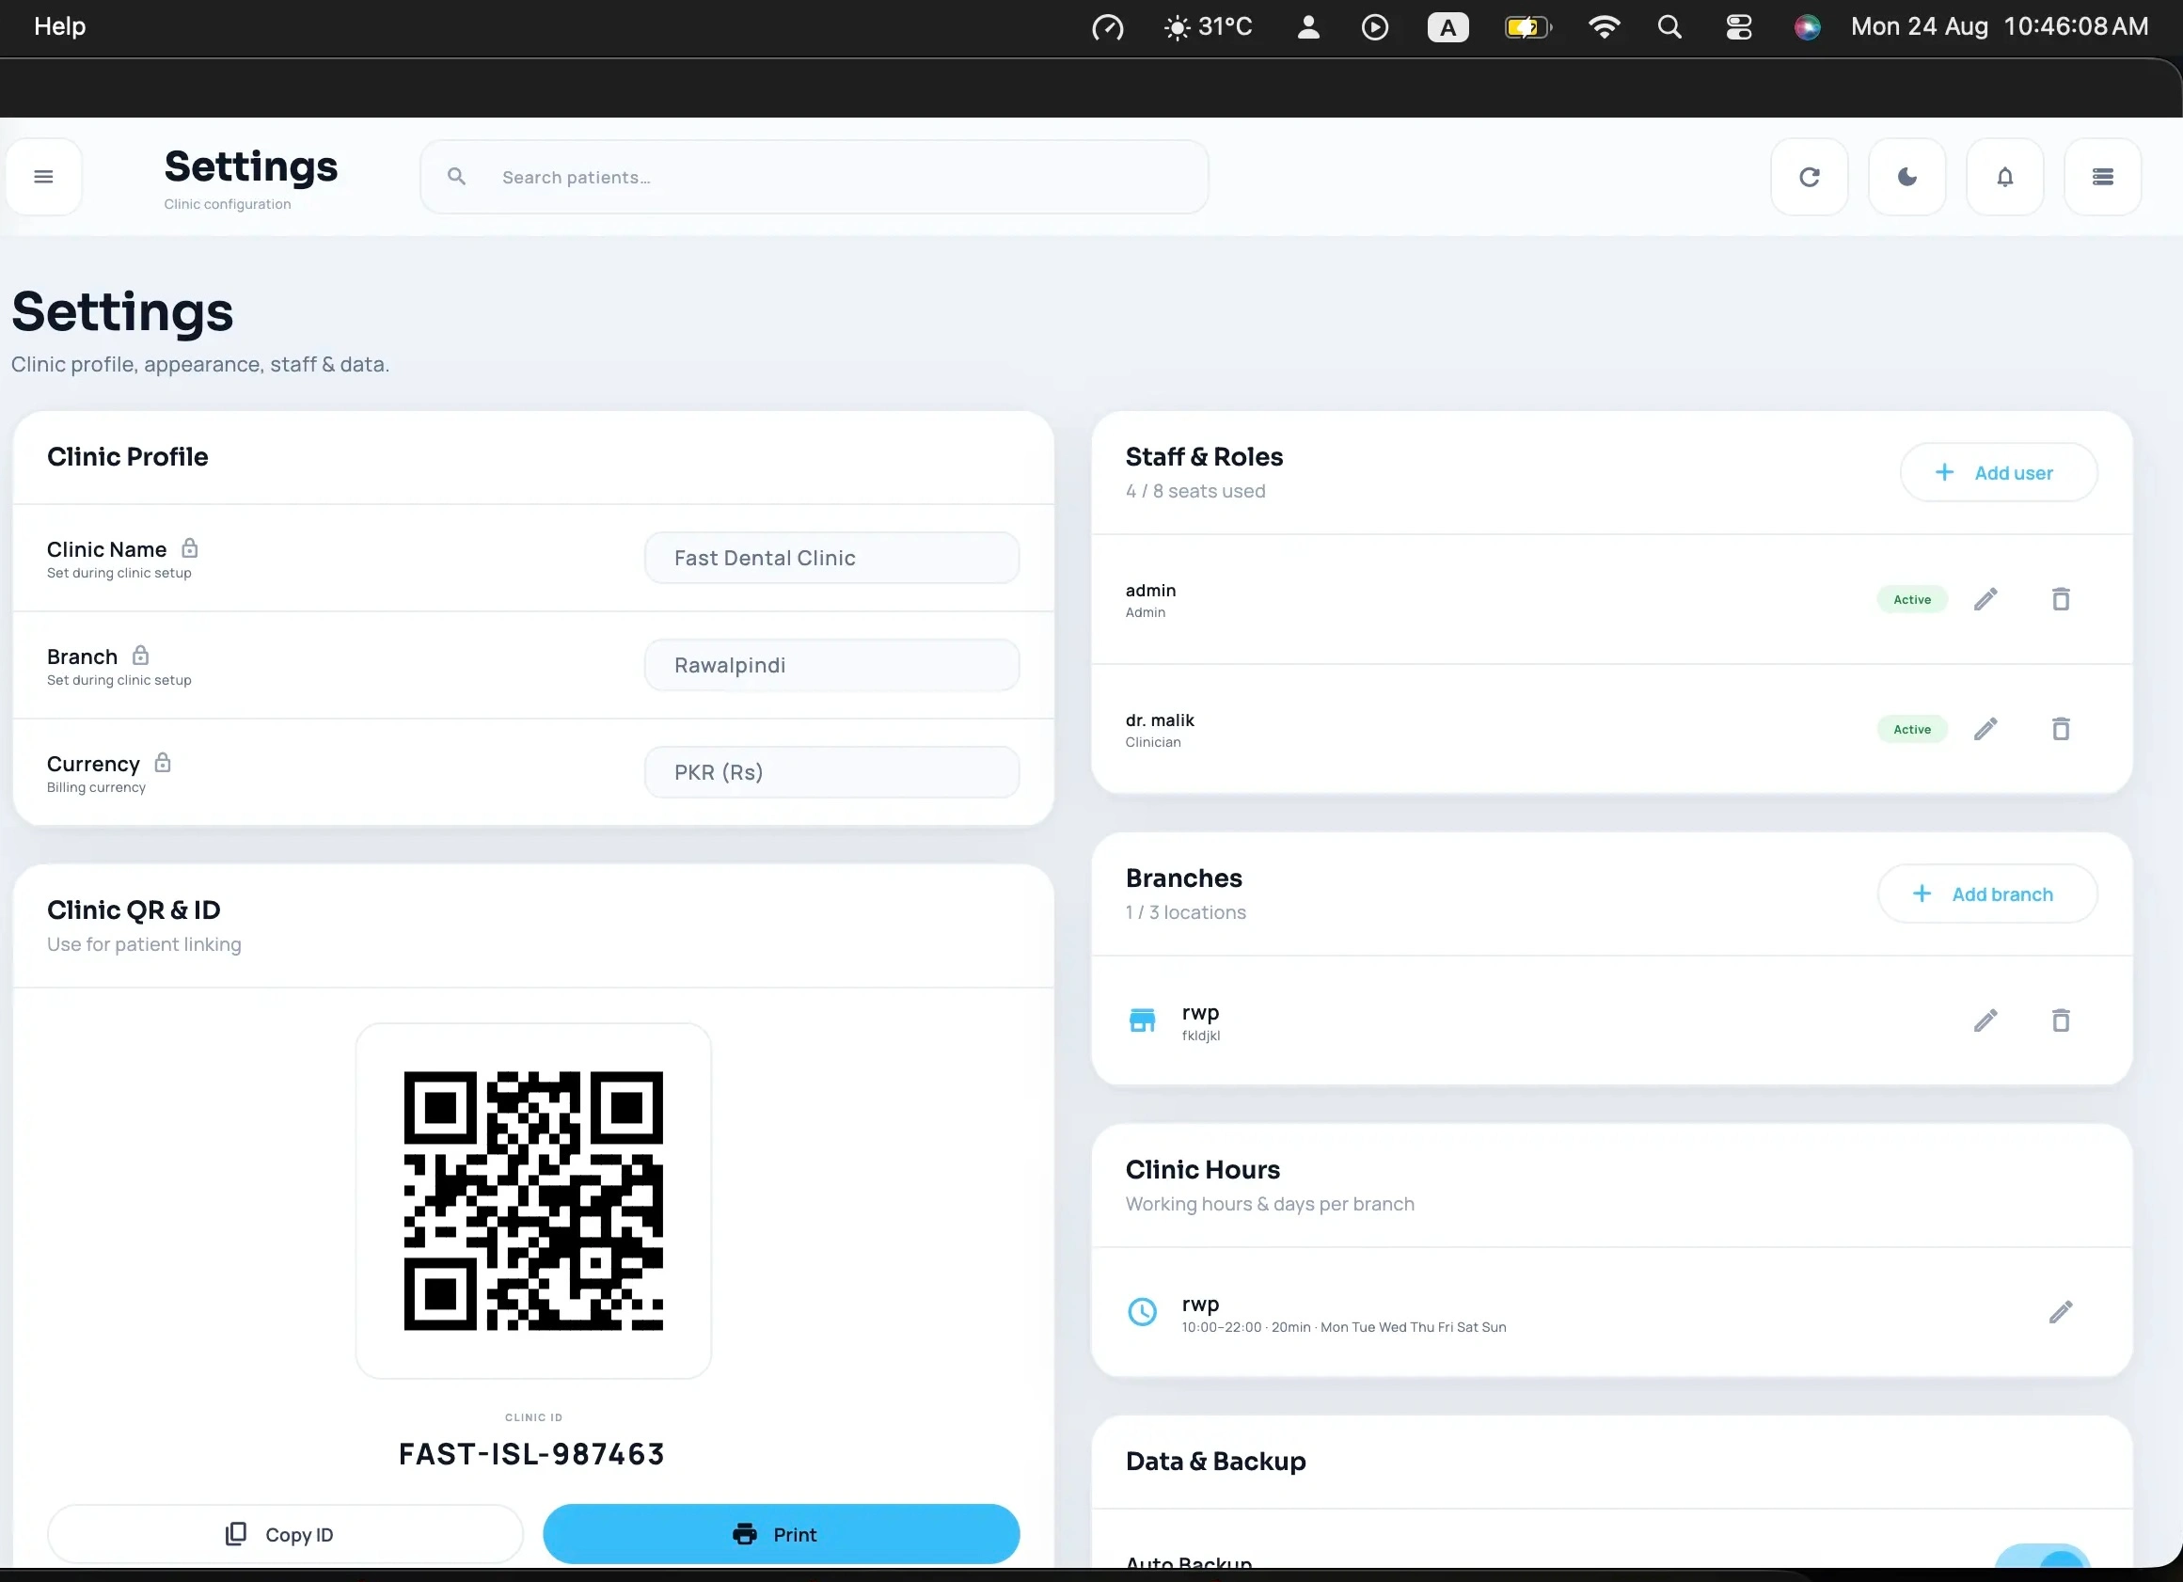Click the magnifier icon in the patient search box
The width and height of the screenshot is (2183, 1582).
point(456,177)
